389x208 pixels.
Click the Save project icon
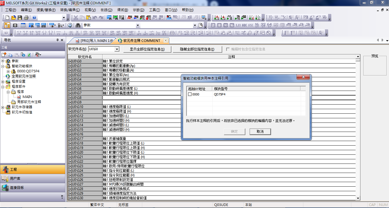click(x=20, y=18)
